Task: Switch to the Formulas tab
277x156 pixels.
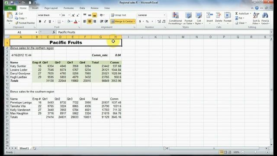Action: (68, 8)
